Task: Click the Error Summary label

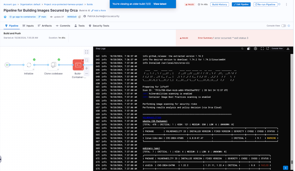Action: [205, 38]
